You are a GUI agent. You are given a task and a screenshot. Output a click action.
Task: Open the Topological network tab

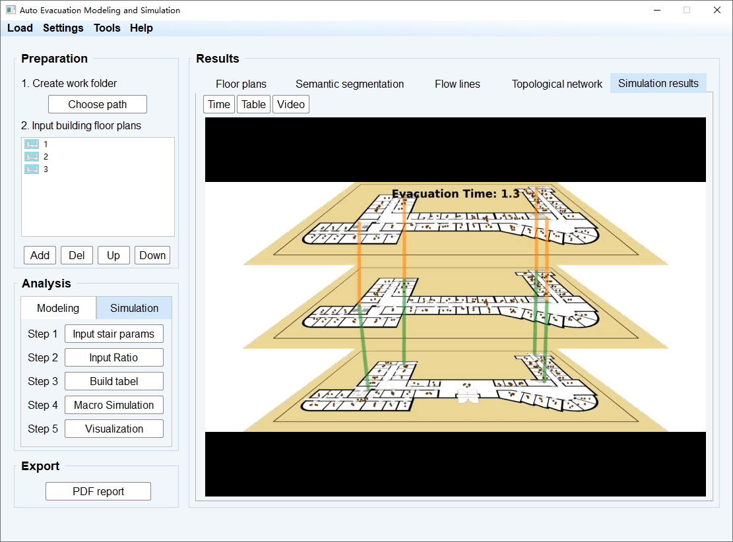557,84
